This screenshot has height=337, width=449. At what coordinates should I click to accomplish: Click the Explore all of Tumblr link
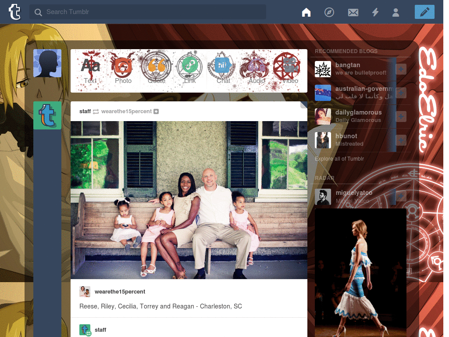[x=339, y=158]
